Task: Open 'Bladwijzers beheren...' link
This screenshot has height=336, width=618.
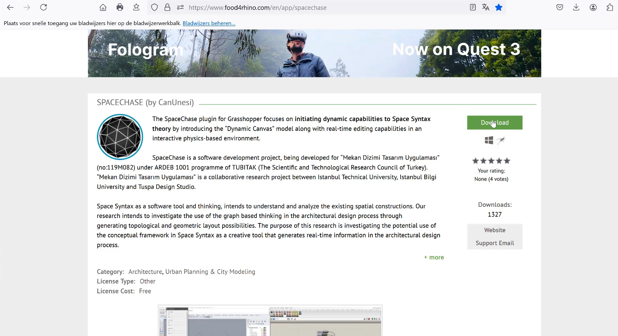Action: tap(209, 23)
